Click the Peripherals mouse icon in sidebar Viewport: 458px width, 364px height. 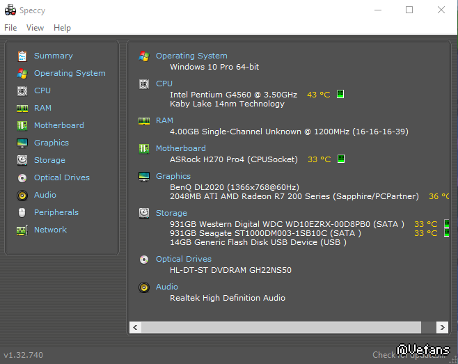(x=22, y=212)
